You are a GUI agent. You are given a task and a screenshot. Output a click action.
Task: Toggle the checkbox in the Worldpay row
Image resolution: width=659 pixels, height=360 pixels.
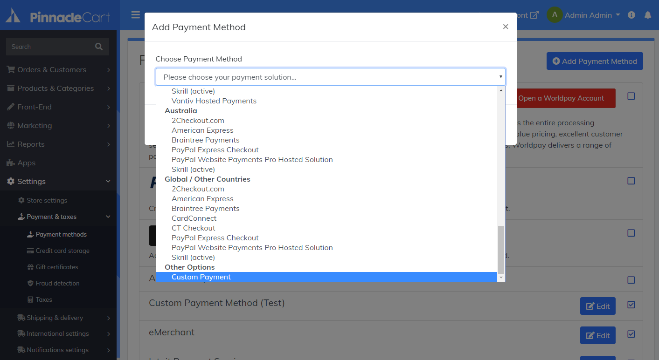coord(631,96)
